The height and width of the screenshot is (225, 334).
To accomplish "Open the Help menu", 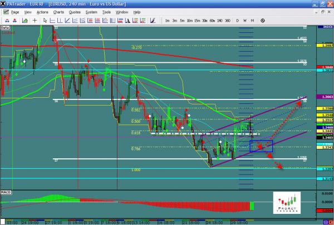I will click(137, 12).
